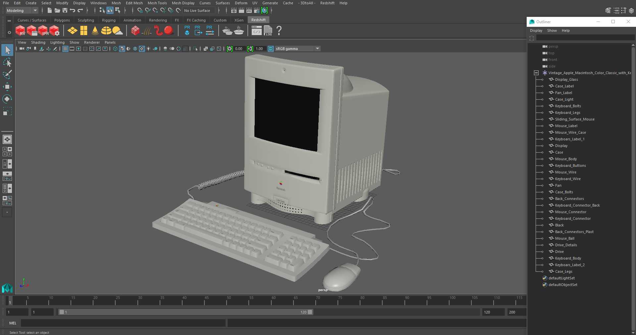Toggle the viewport film gate
This screenshot has height=335, width=636.
[72, 49]
